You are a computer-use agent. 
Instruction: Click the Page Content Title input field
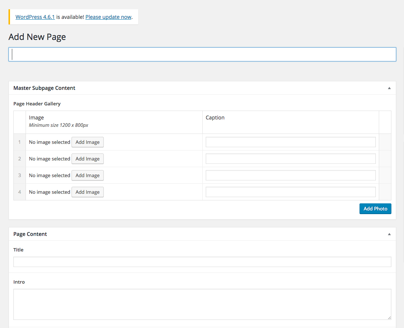[x=202, y=262]
